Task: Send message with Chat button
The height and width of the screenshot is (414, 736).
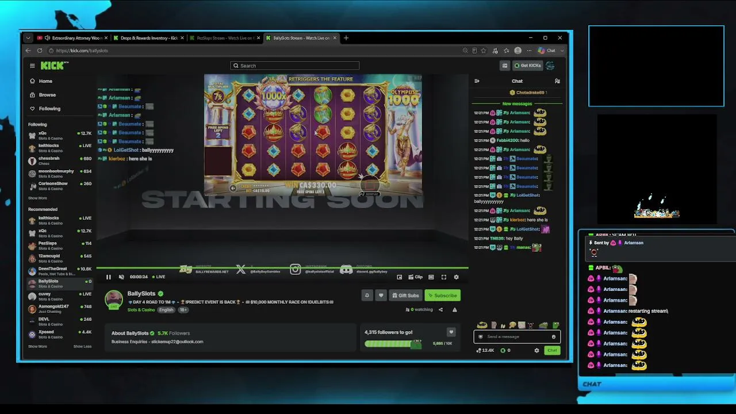Action: click(x=552, y=350)
